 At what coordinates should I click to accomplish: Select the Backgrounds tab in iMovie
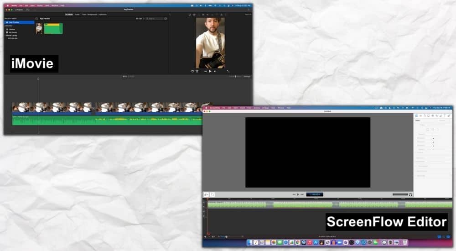click(93, 14)
